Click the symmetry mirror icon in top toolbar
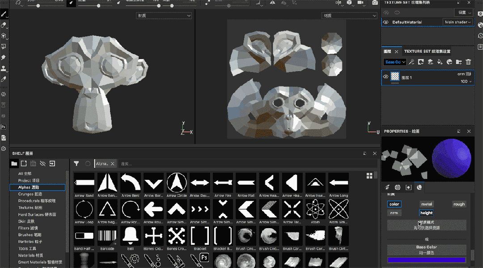This screenshot has width=483, height=268. [x=273, y=3]
